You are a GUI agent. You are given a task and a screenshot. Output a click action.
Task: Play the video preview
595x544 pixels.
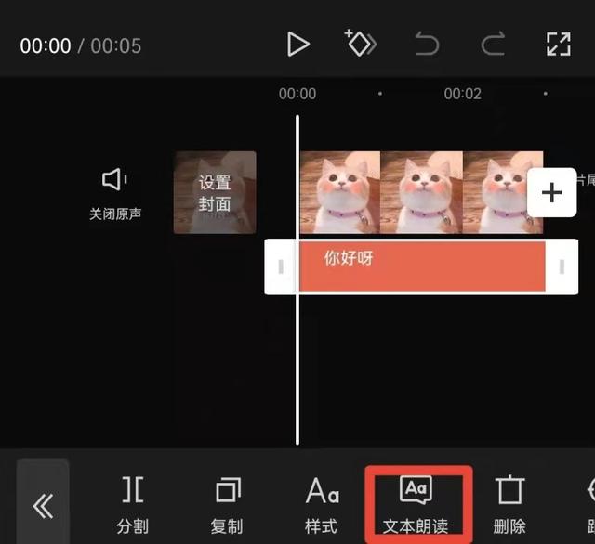click(297, 45)
